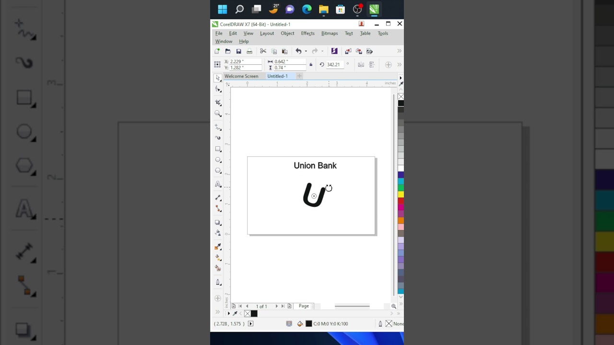Screen dimensions: 614x345
Task: Click the black swatch in color palette
Action: point(401,103)
